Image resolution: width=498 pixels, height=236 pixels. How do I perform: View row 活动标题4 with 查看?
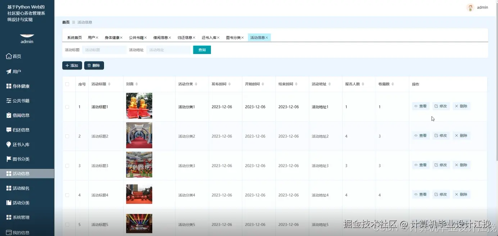click(x=421, y=194)
